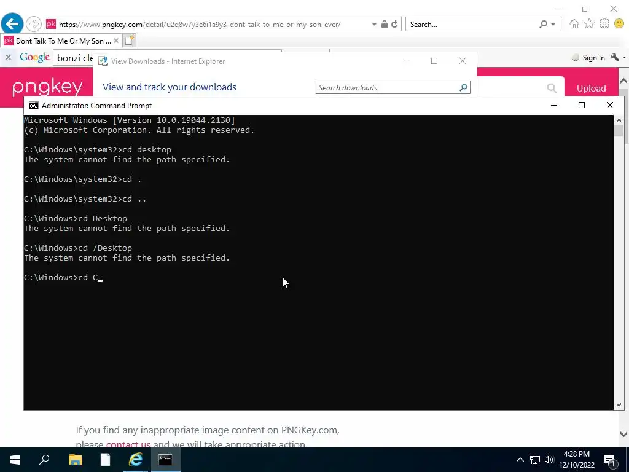Click the pngkey logo

(47, 87)
